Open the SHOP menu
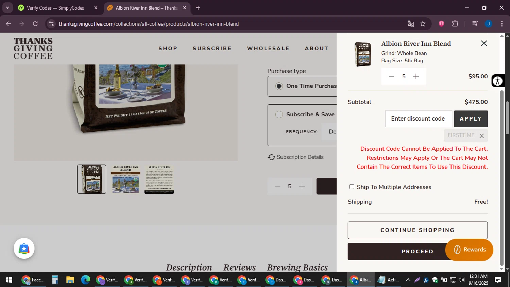Viewport: 510px width, 287px height. pos(168,48)
